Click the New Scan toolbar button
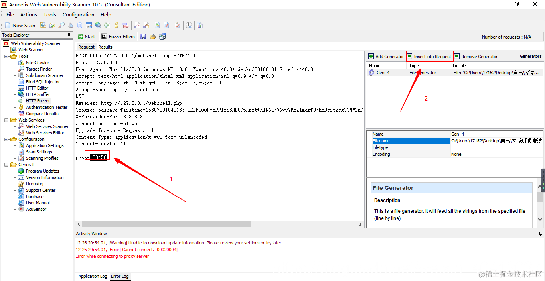Screen dimensions: 545x281 (x=20, y=25)
